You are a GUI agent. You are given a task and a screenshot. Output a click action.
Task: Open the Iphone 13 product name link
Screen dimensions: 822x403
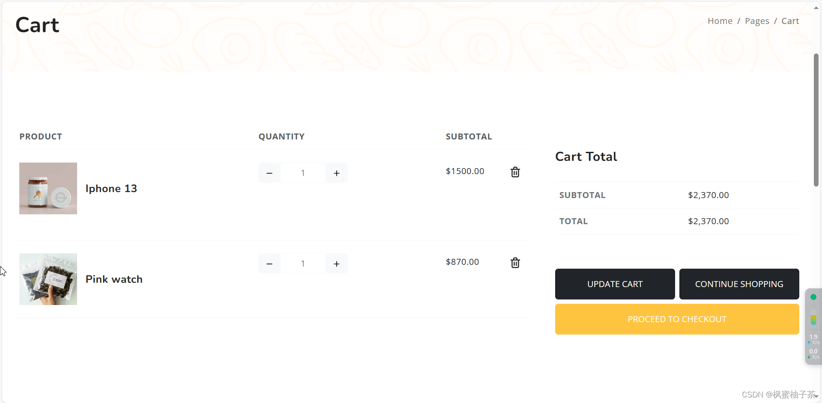pyautogui.click(x=111, y=188)
